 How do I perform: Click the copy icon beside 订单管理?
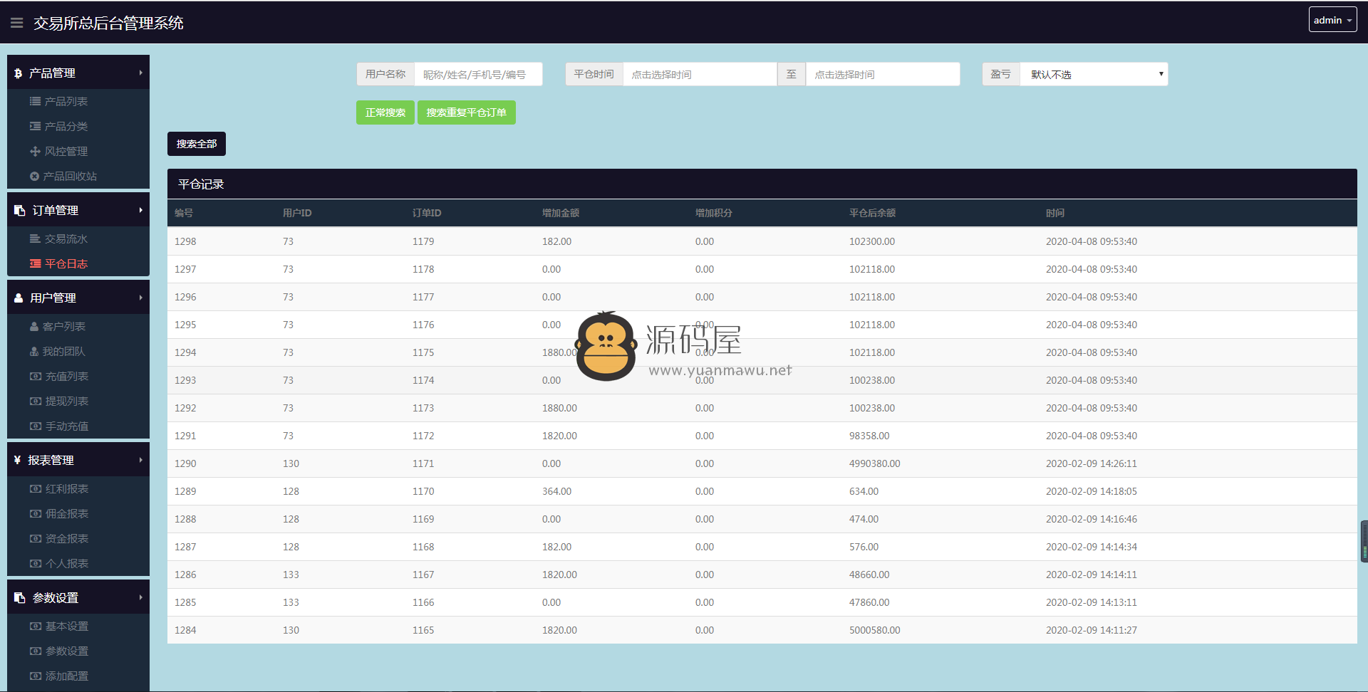[x=20, y=211]
